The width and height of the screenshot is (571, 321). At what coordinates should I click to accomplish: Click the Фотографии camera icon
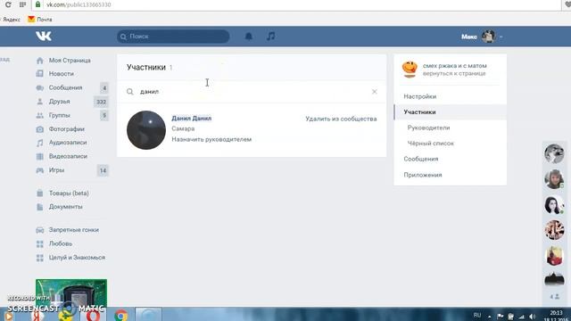point(39,129)
